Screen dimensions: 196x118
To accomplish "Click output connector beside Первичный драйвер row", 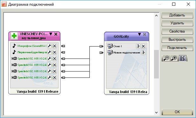I will pos(63,53).
